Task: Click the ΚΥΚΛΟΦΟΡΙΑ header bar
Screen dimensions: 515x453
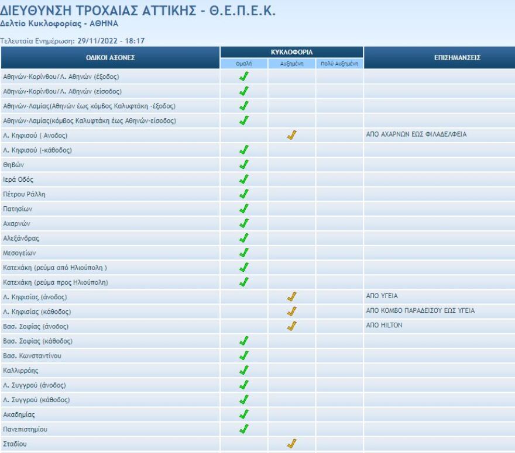Action: [x=293, y=51]
